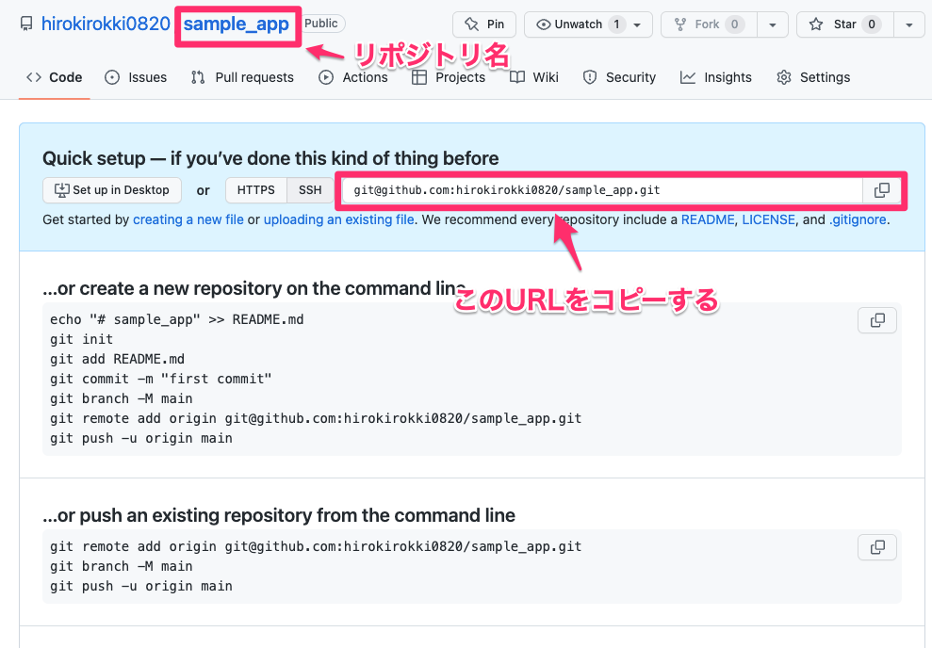The image size is (932, 648).
Task: Copy the clone URL to clipboard
Action: 881,190
